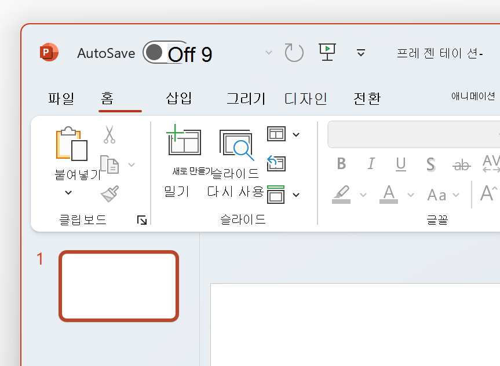The image size is (500, 366).
Task: Click the Paste clipboard icon
Action: [x=72, y=144]
